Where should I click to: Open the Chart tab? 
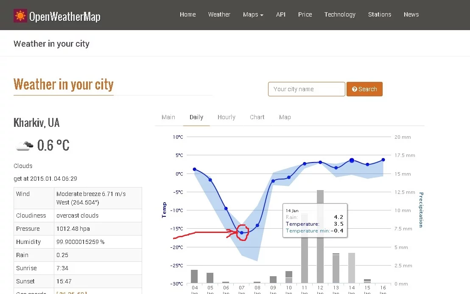[257, 117]
